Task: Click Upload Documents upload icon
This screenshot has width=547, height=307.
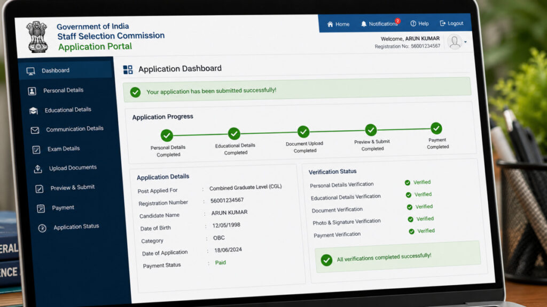Action: coord(38,169)
